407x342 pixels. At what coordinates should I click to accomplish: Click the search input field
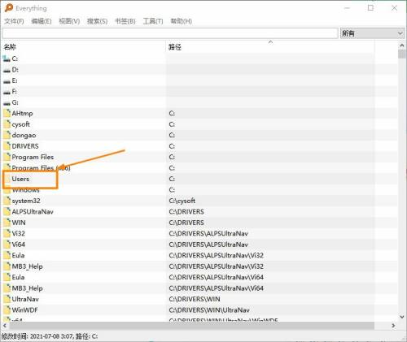(x=170, y=33)
